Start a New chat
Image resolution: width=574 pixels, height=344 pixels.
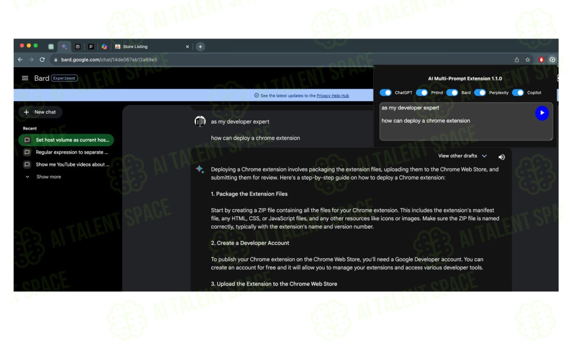(40, 112)
